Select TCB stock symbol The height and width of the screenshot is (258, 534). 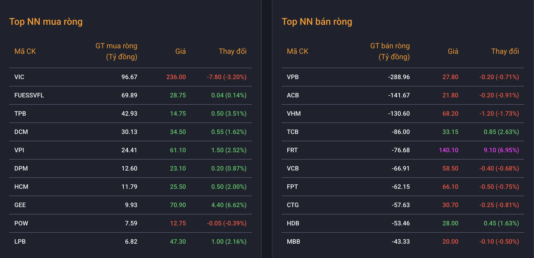293,132
